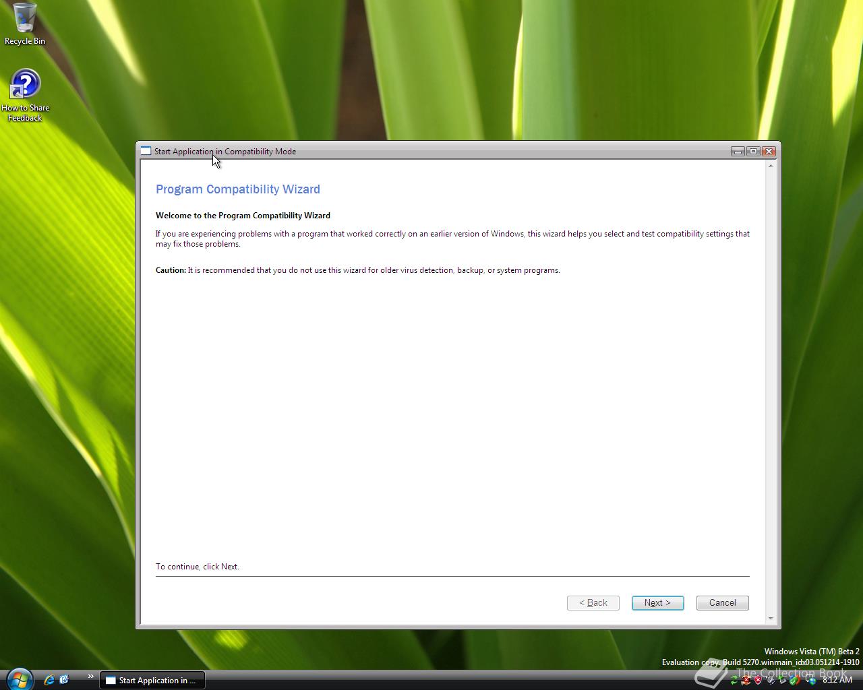Viewport: 863px width, 690px height.
Task: Minimize the Compatibility Mode window
Action: (x=738, y=152)
